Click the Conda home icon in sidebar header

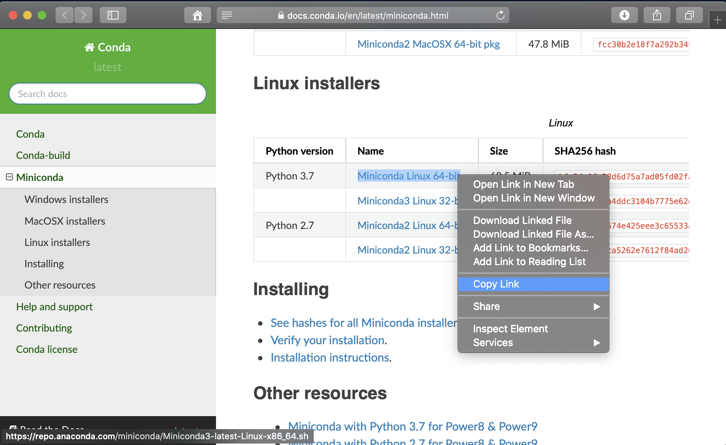coord(90,47)
